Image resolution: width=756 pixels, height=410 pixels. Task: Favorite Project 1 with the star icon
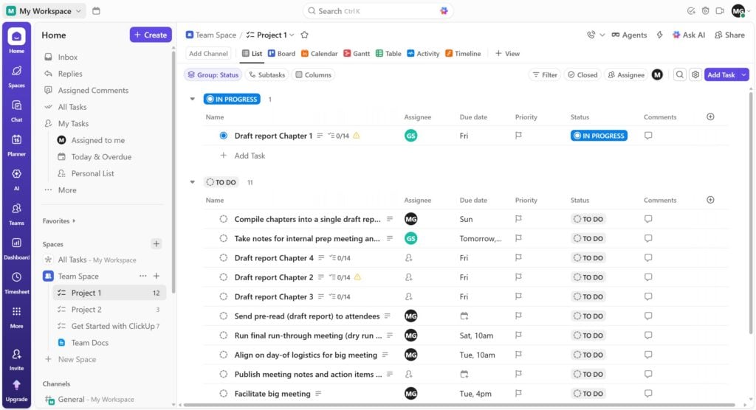pyautogui.click(x=304, y=35)
